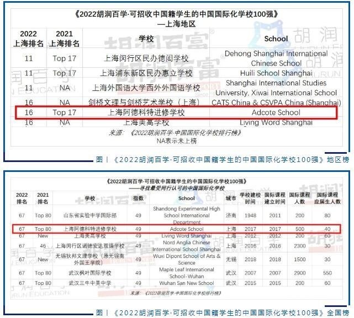Click 'New' in the Wuxi Dipont row
Image resolution: width=354 pixels, height=318 pixels.
pyautogui.click(x=43, y=260)
